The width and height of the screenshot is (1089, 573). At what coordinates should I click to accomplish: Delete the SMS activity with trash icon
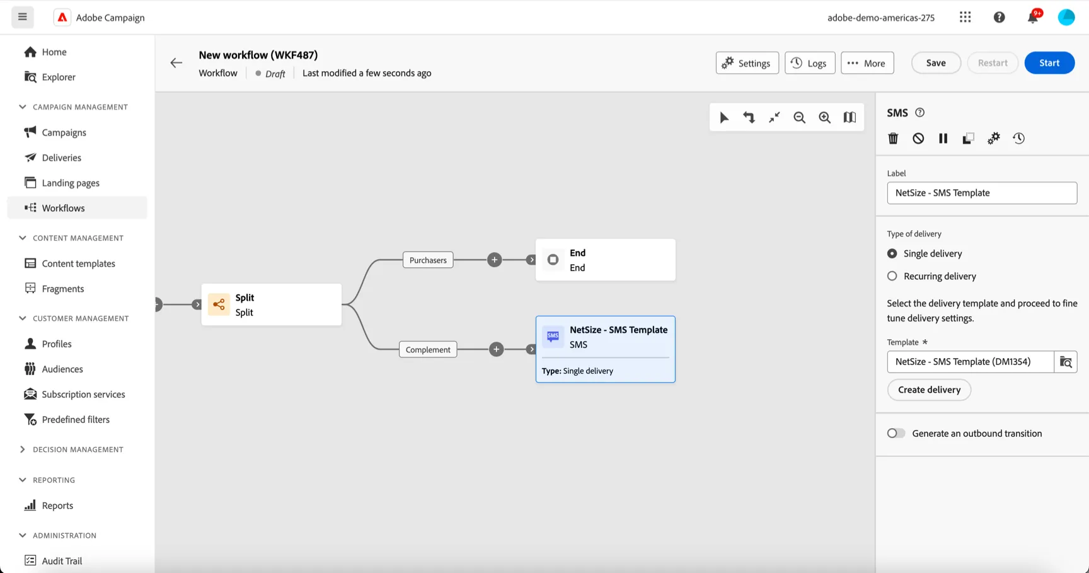click(893, 138)
